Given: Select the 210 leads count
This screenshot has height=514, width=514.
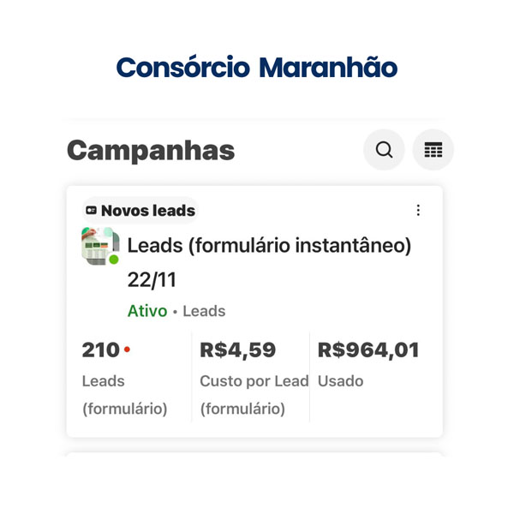Looking at the screenshot, I should 101,350.
